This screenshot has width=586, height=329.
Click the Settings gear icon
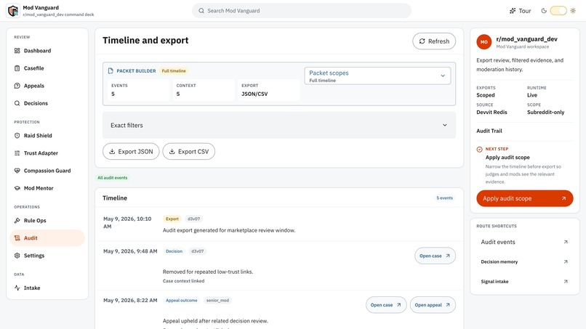click(x=17, y=256)
